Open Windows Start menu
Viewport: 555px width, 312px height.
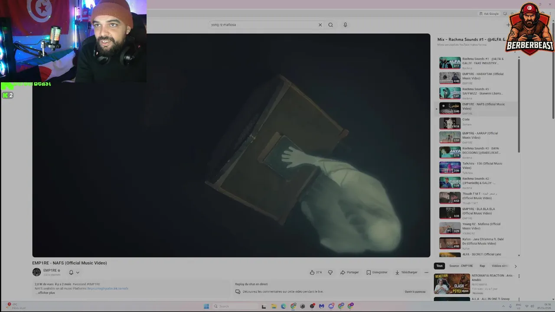tap(206, 306)
